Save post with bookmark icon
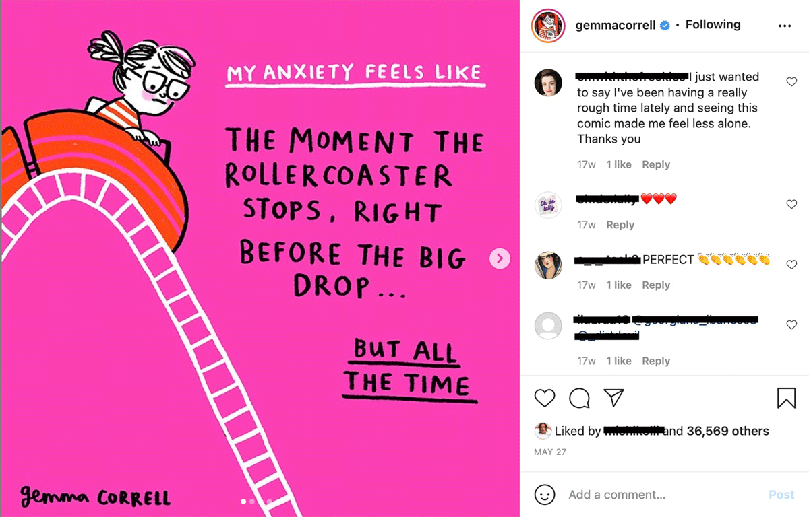The width and height of the screenshot is (809, 517). [x=786, y=398]
